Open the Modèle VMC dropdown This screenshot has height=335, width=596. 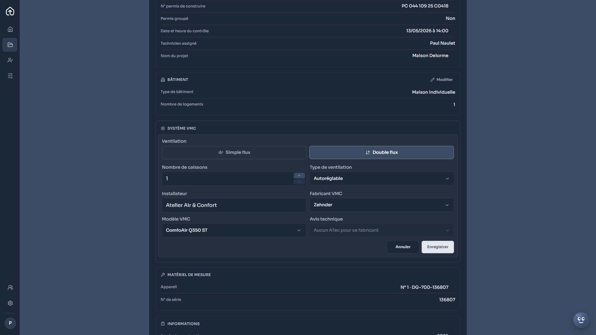(234, 230)
